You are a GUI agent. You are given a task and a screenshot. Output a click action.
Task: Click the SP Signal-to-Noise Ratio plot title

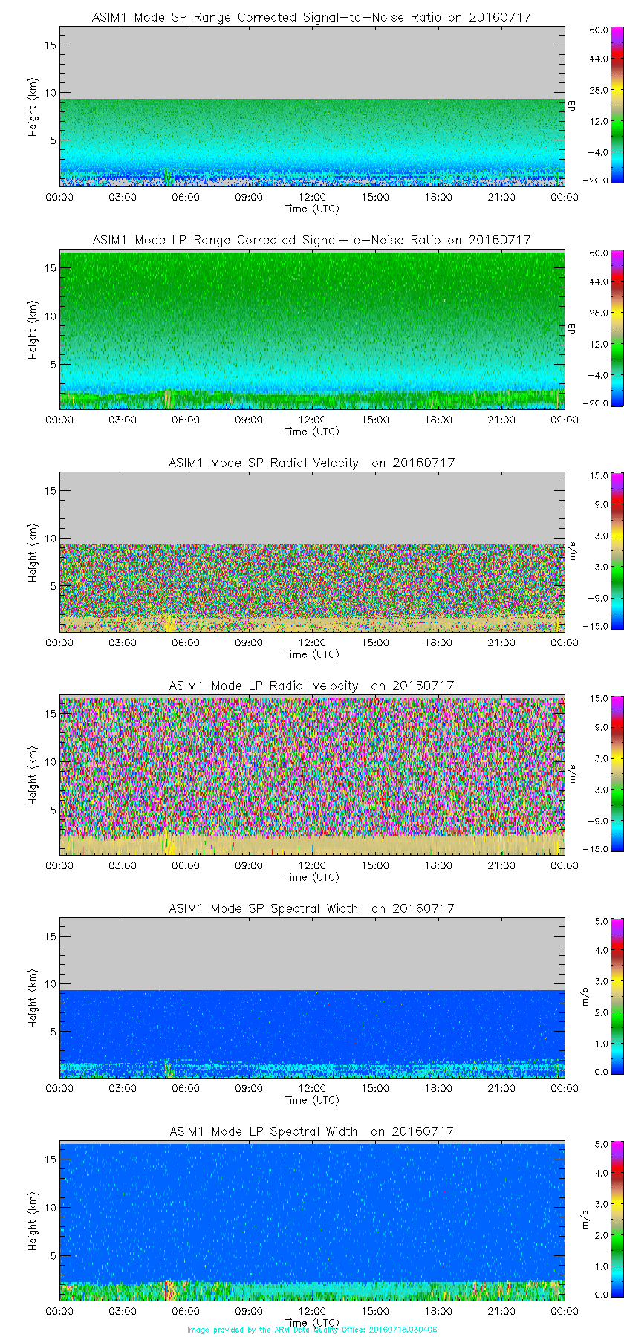coord(311,17)
